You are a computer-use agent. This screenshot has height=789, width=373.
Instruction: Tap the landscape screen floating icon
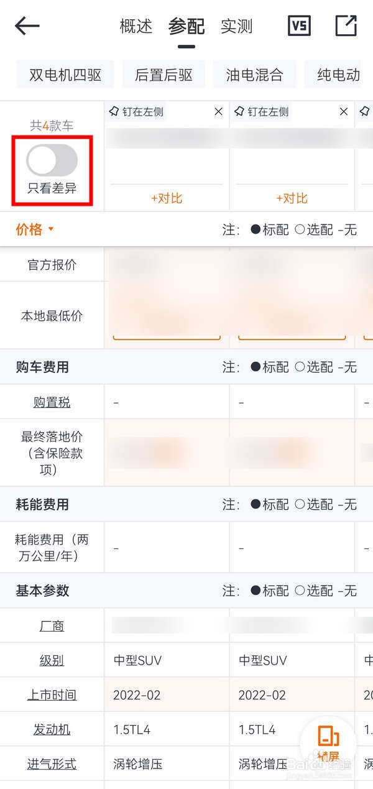point(328,742)
